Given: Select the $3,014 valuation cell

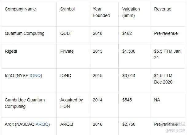Looking at the screenshot, I should (129, 76).
